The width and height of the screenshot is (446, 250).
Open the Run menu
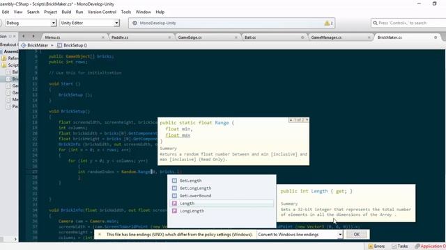click(x=79, y=12)
